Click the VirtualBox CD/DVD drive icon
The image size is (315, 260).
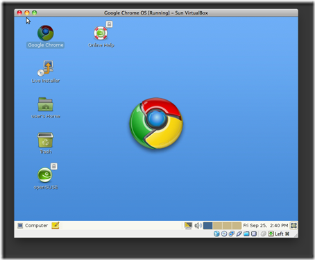[224, 234]
